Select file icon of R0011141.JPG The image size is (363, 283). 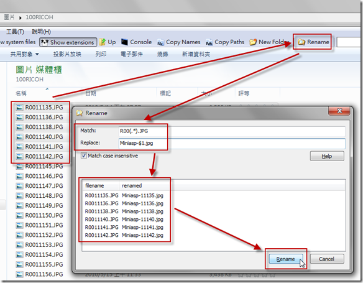[x=19, y=147]
